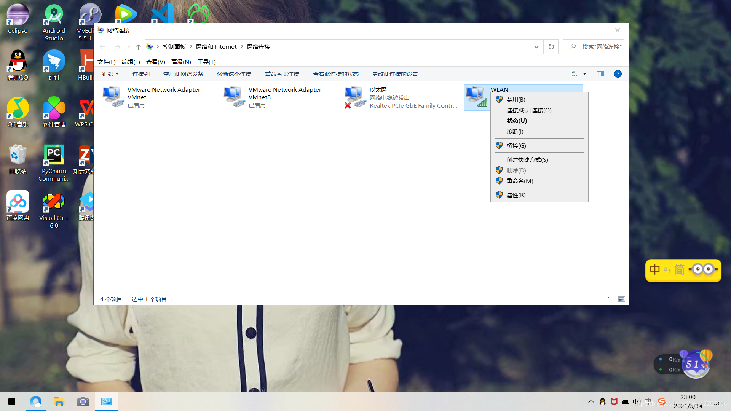Screen dimensions: 731x411
Task: Click 诊断这个连接 toolbar button
Action: (234, 74)
